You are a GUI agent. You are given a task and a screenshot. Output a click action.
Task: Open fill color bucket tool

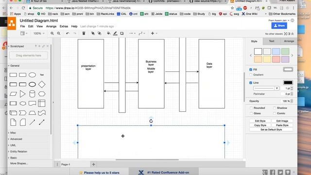(108, 34)
